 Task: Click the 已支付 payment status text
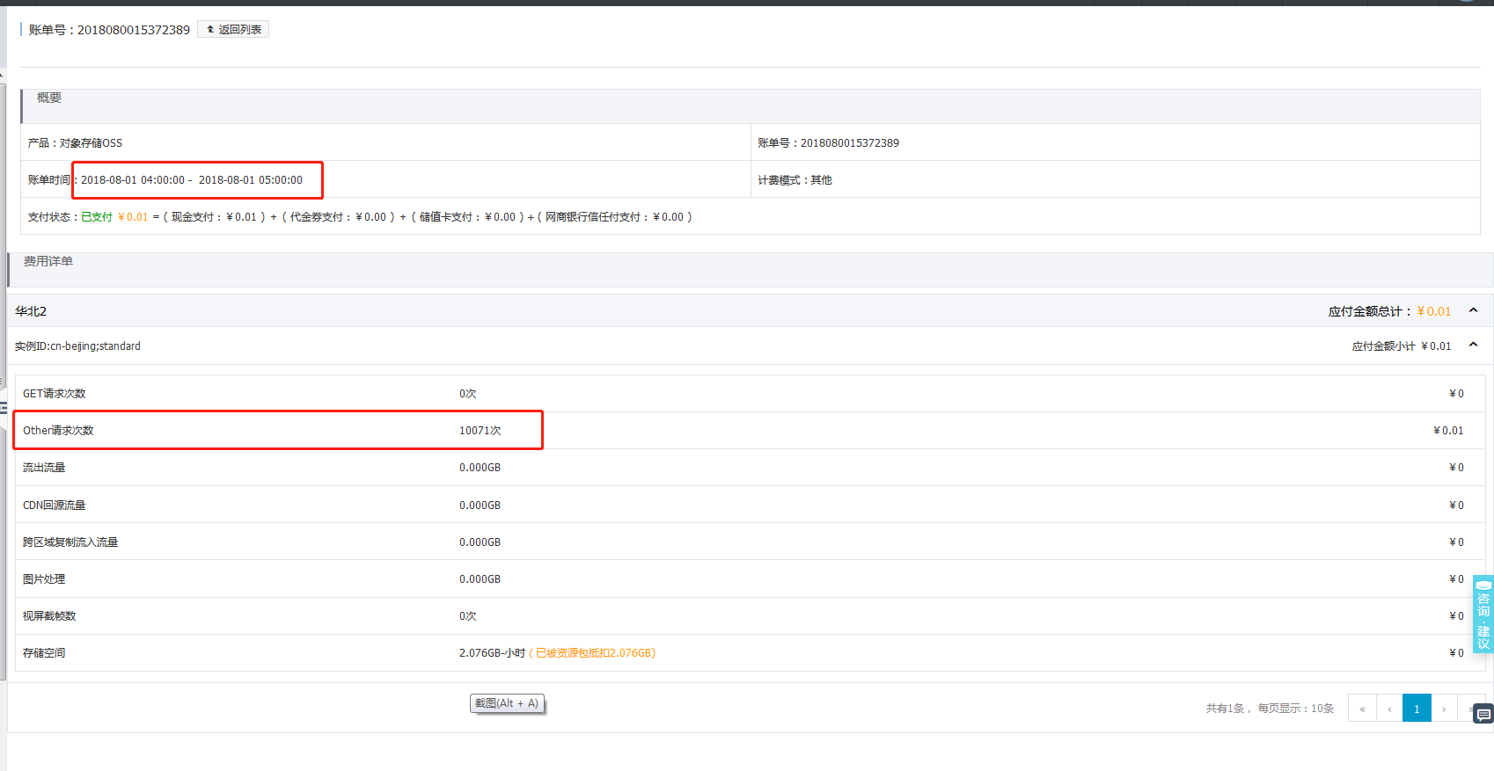pos(97,217)
